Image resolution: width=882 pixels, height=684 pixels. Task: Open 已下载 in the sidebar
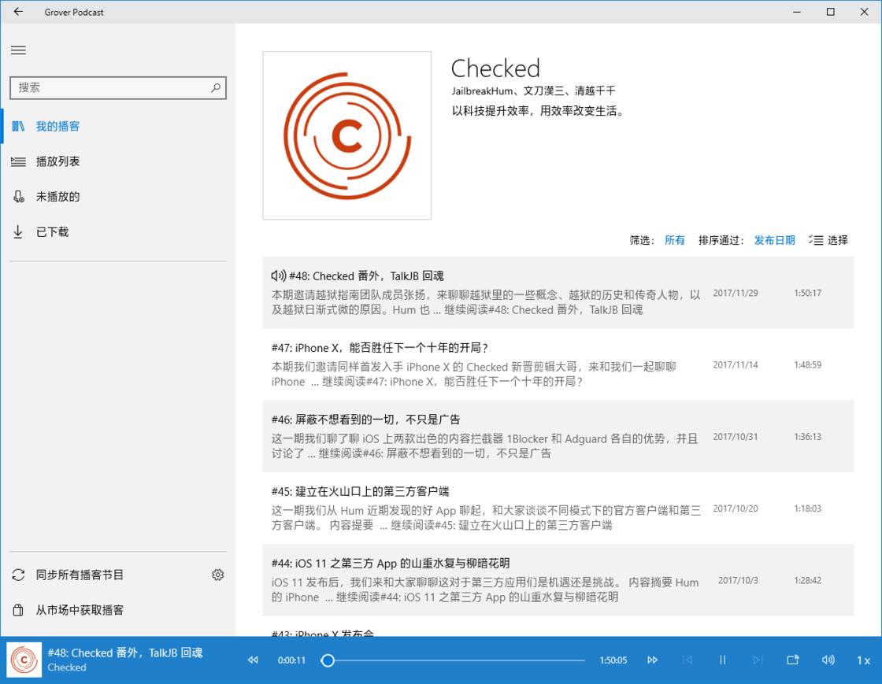click(117, 231)
